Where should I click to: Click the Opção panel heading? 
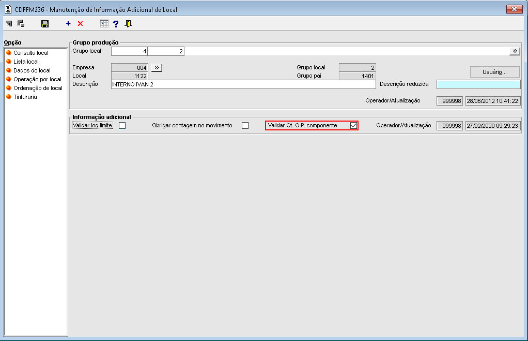13,42
